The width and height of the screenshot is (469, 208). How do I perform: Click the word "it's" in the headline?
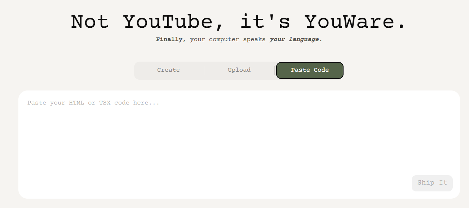(x=265, y=22)
